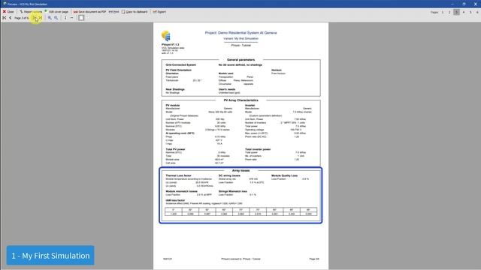Click the full page view icon
Screen dimensions: 481x270
tap(81, 18)
